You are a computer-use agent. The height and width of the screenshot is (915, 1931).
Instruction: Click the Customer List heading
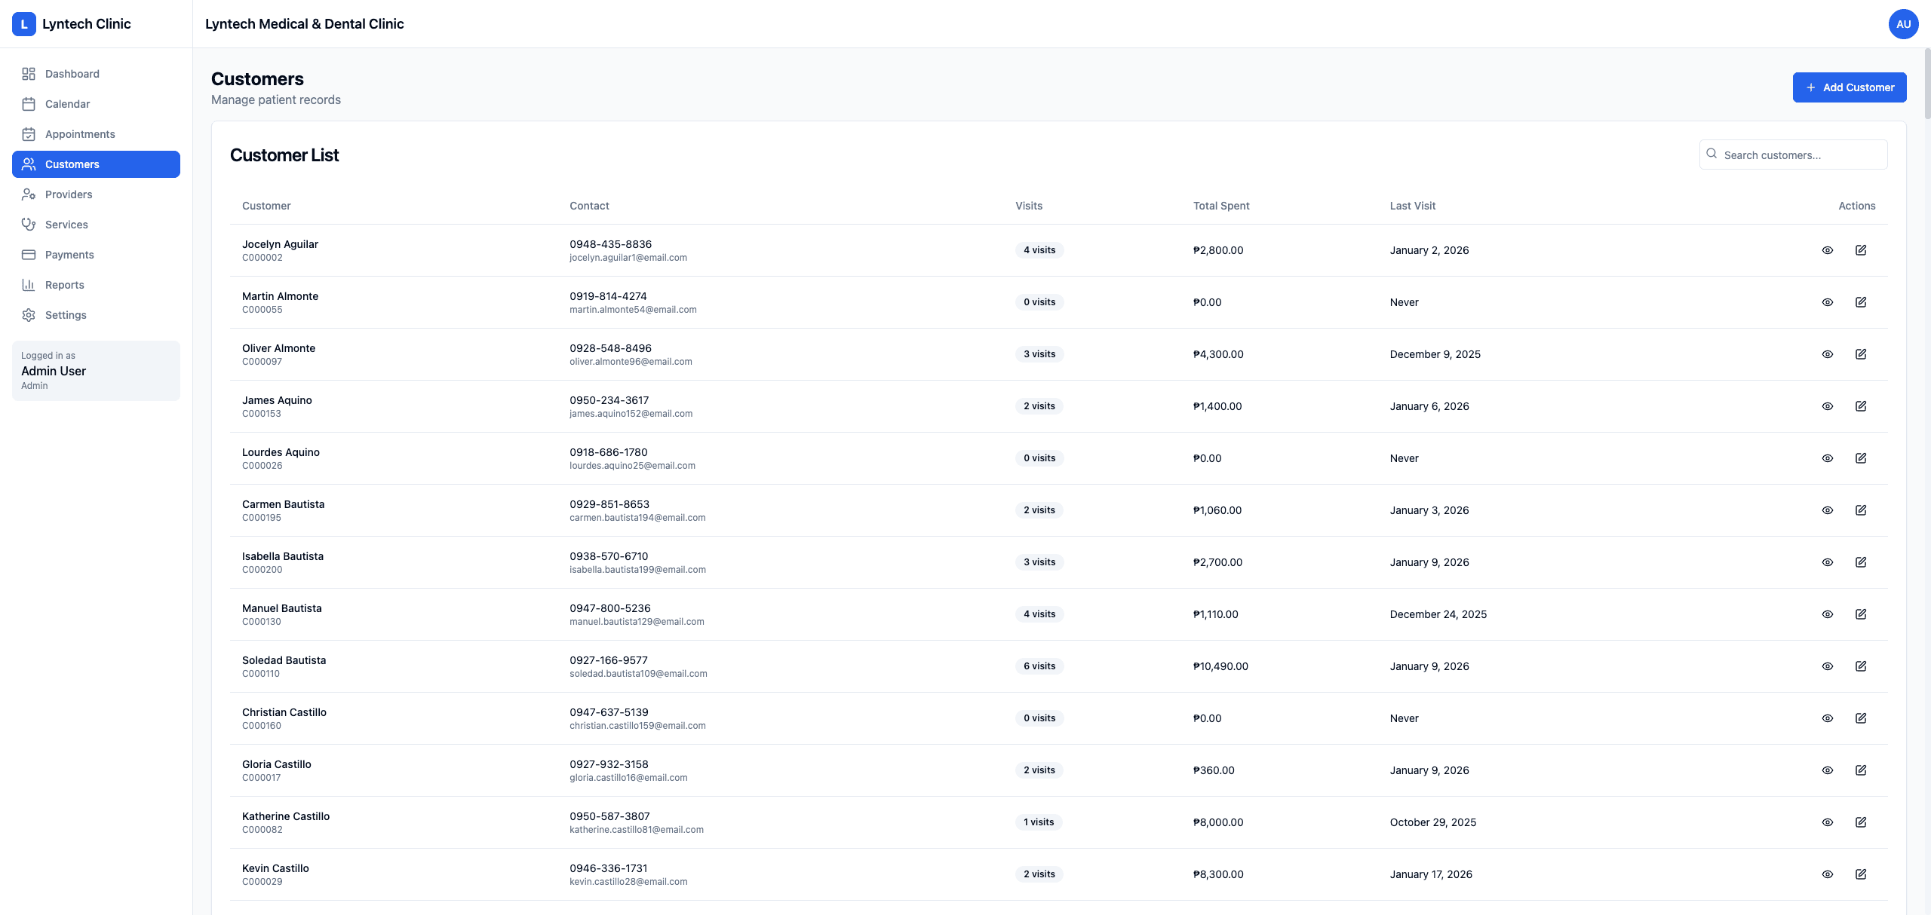(x=284, y=155)
